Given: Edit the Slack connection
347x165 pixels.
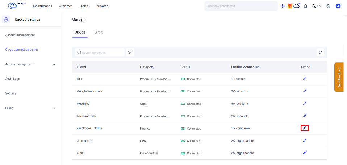Looking at the screenshot, I should (305, 152).
